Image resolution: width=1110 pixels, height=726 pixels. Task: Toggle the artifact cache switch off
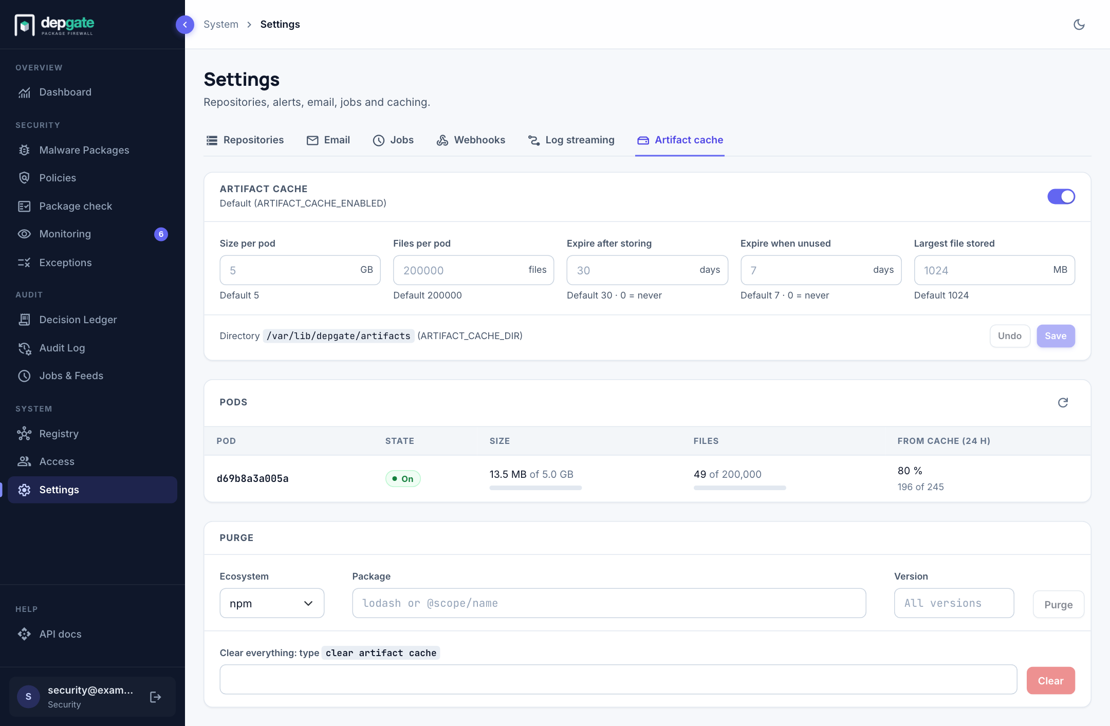pyautogui.click(x=1061, y=196)
